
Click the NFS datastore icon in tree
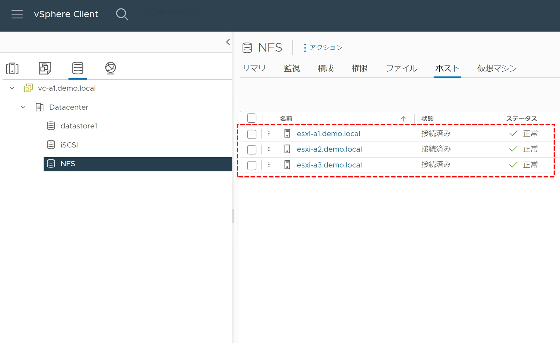coord(51,164)
